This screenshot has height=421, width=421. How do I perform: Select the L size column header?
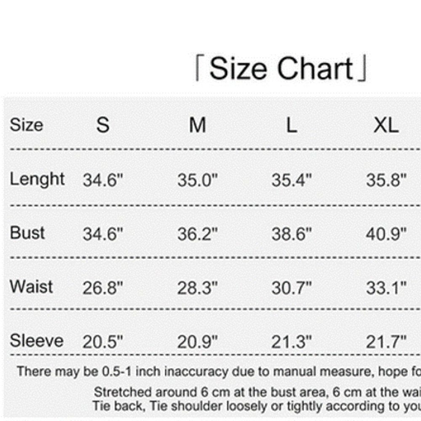pos(292,125)
